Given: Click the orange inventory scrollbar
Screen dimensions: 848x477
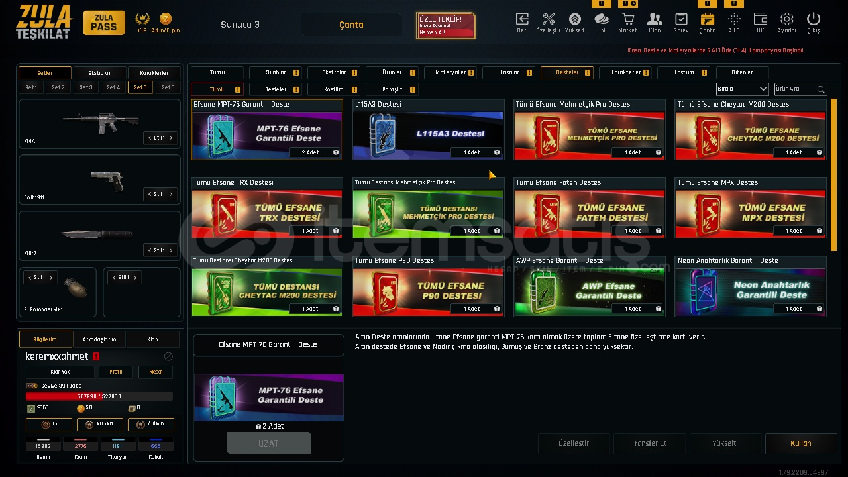Looking at the screenshot, I should point(833,175).
